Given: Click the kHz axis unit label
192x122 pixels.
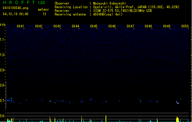Looking at the screenshot, I should pos(3,25).
